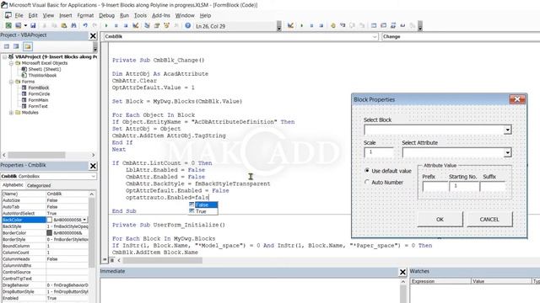Choose True from the autocomplete list
The height and width of the screenshot is (303, 540).
click(x=203, y=211)
